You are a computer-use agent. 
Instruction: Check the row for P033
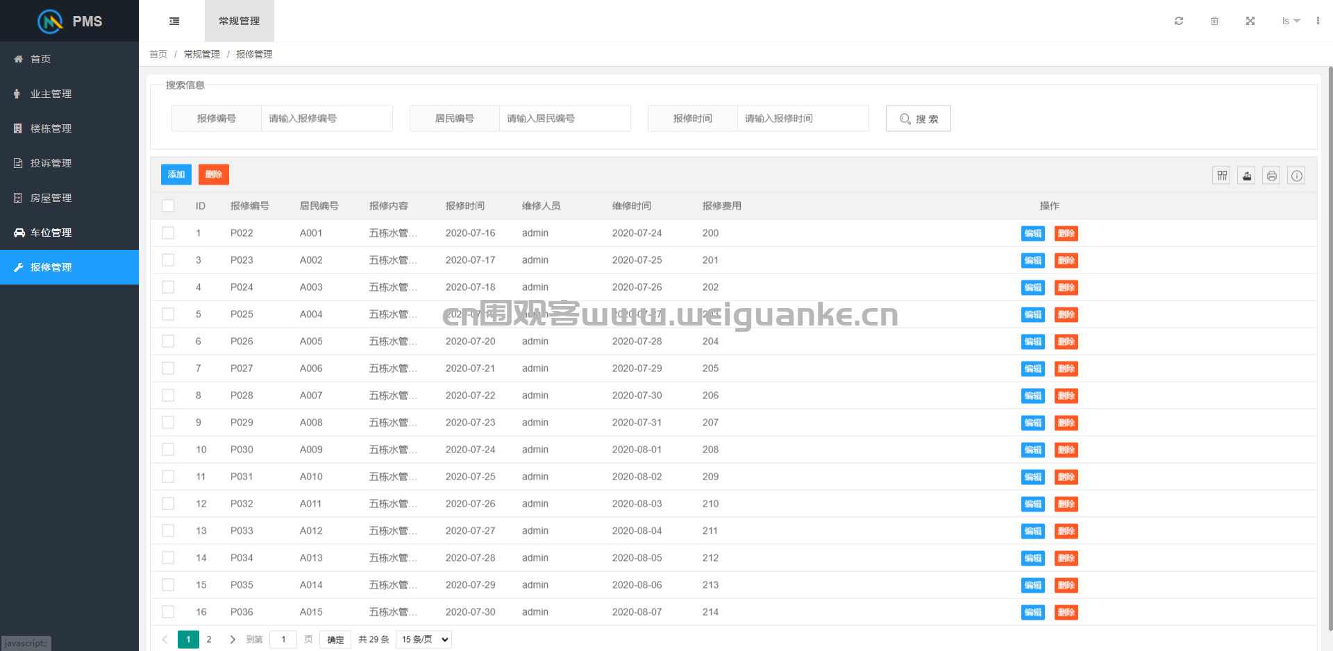pyautogui.click(x=168, y=531)
